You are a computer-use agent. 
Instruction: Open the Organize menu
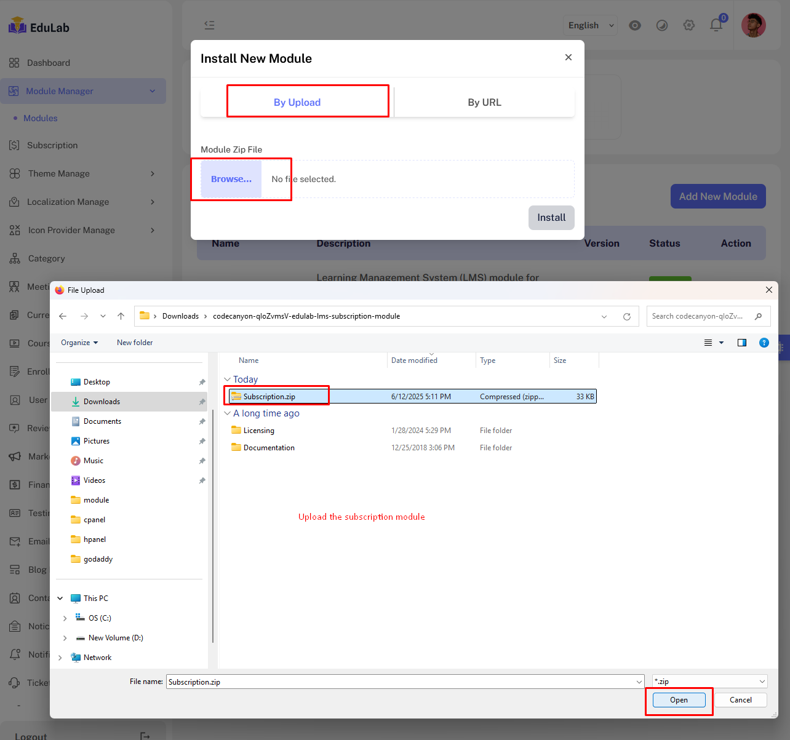pyautogui.click(x=78, y=343)
